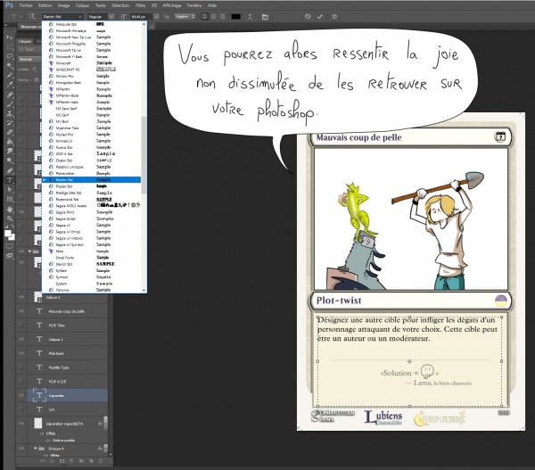The width and height of the screenshot is (535, 470).
Task: Select the Brush tool
Action: [x=10, y=103]
